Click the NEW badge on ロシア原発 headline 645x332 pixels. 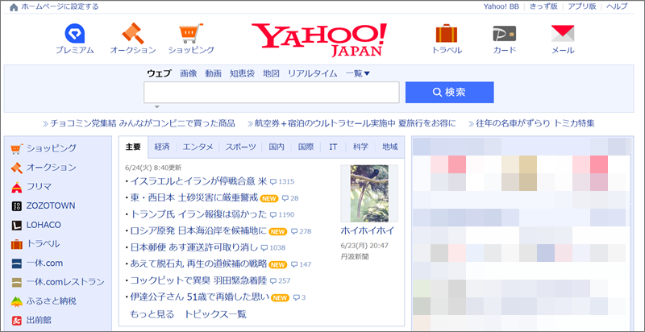pyautogui.click(x=277, y=232)
